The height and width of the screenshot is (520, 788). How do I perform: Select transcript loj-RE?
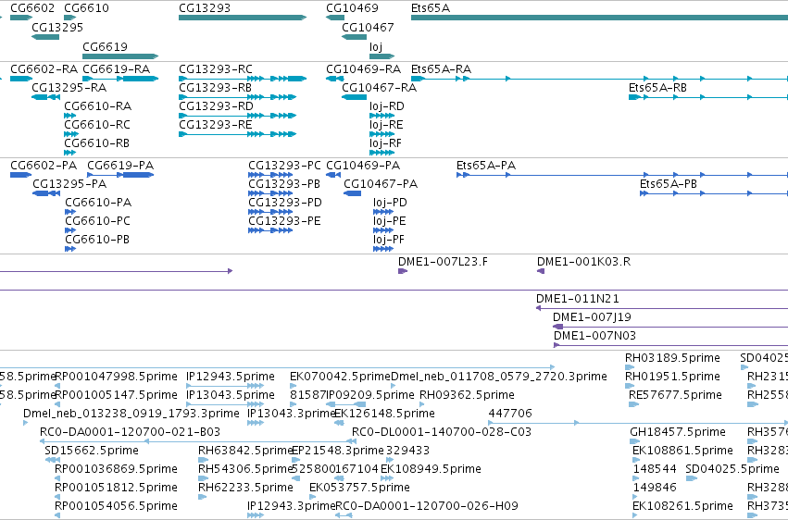click(x=381, y=134)
